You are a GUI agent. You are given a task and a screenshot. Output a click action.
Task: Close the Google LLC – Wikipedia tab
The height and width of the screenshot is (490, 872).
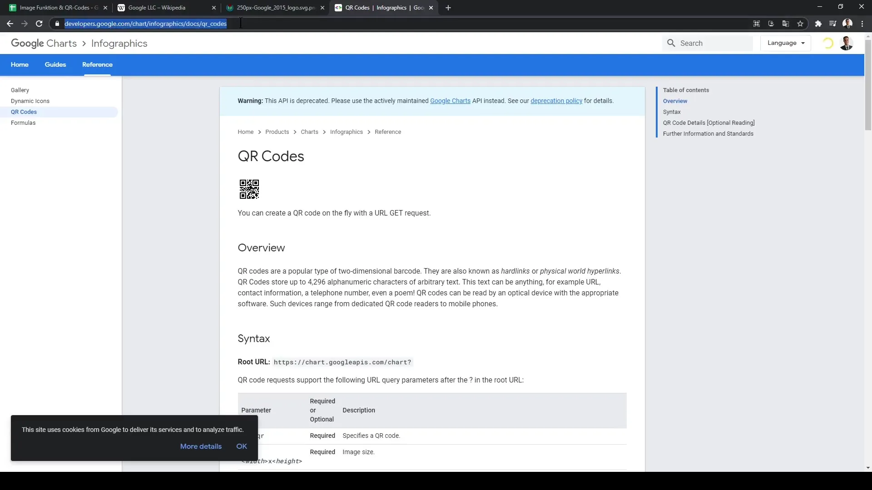pyautogui.click(x=214, y=8)
